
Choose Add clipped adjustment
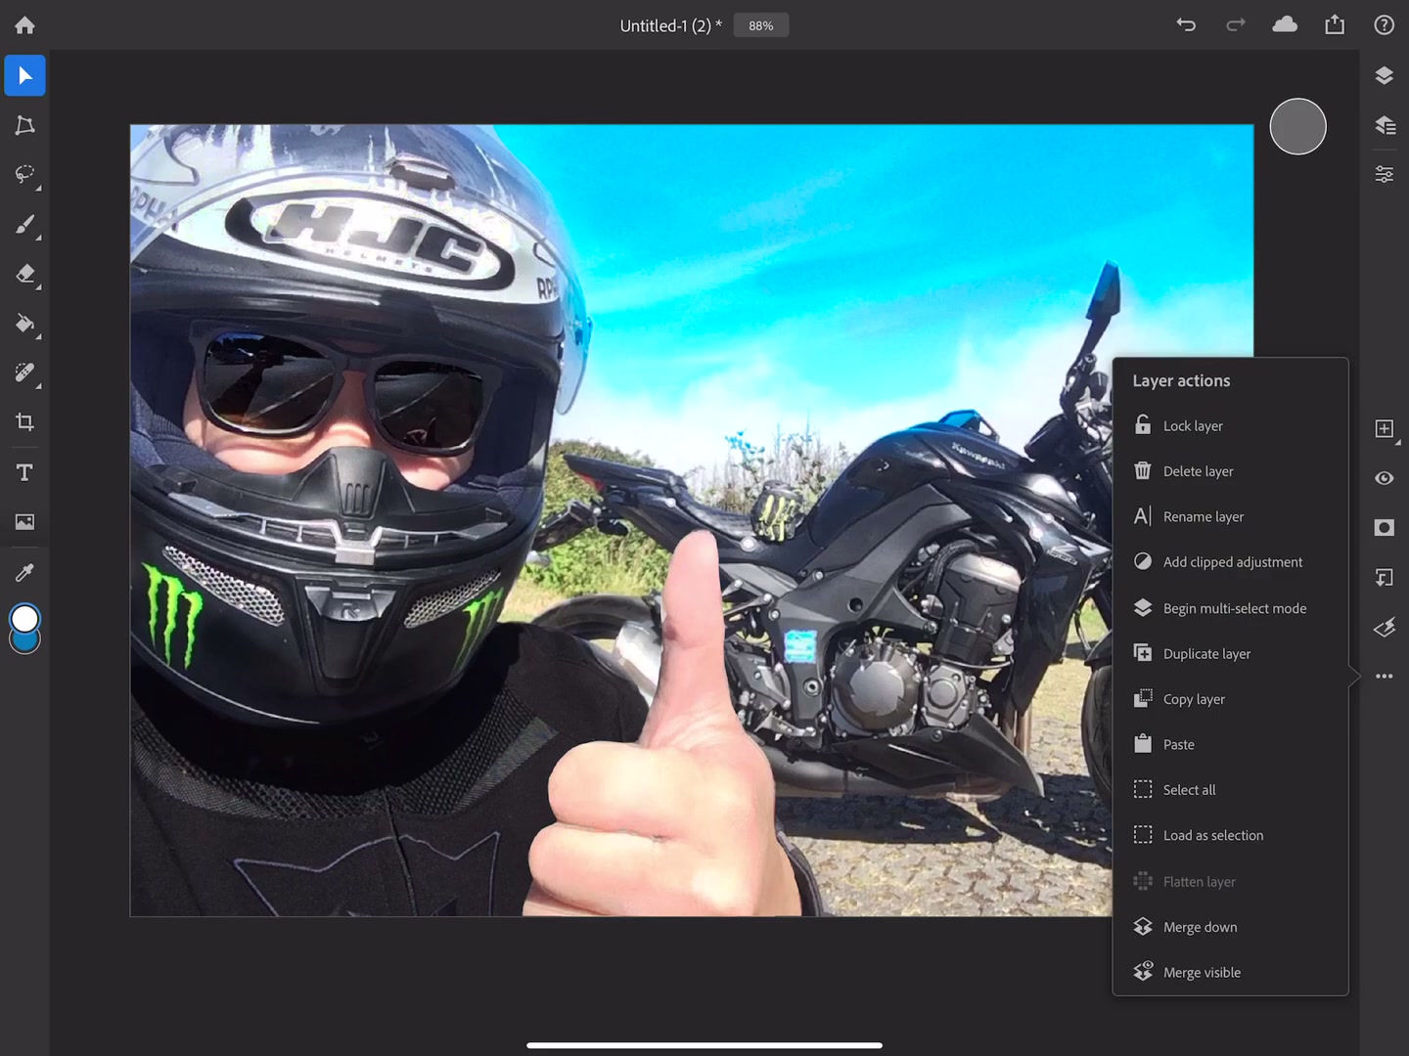(1231, 562)
